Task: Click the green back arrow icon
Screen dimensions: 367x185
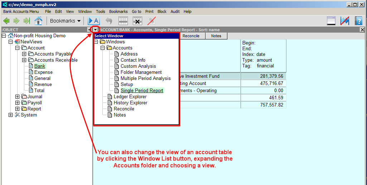Action: (6, 21)
